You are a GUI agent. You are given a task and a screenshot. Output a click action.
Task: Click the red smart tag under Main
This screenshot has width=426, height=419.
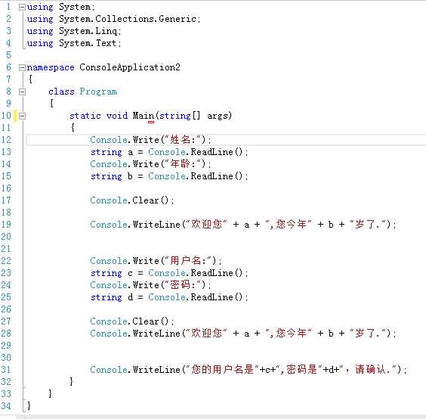click(x=151, y=123)
